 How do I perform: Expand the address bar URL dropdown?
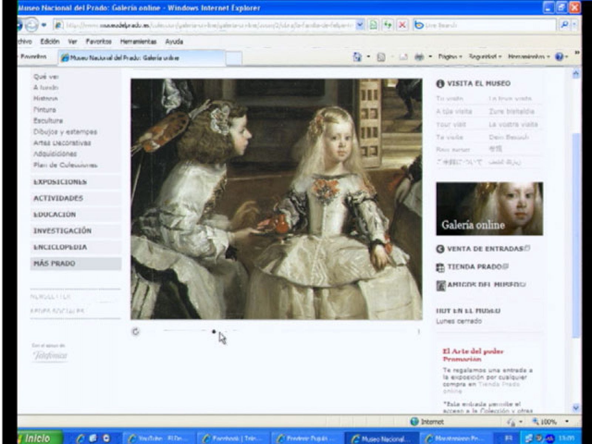pyautogui.click(x=360, y=25)
